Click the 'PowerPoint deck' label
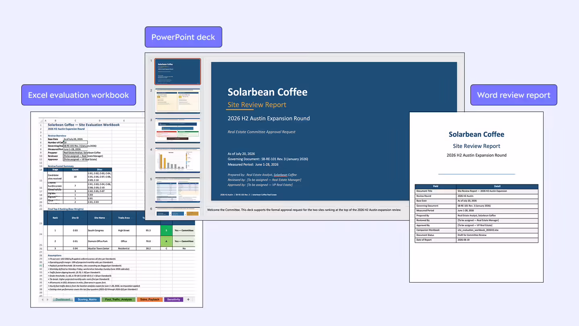Image resolution: width=579 pixels, height=326 pixels. [x=183, y=37]
